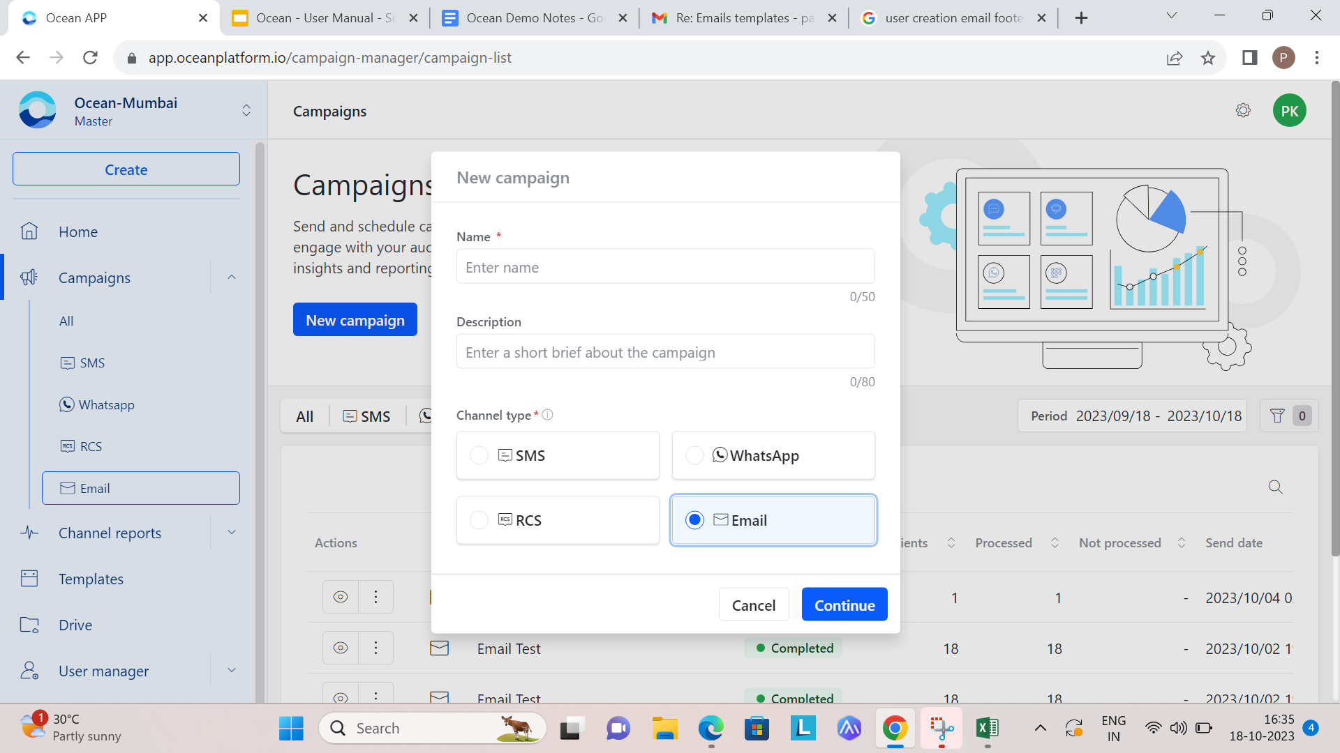Open Chrome side panel icon

click(x=1249, y=58)
